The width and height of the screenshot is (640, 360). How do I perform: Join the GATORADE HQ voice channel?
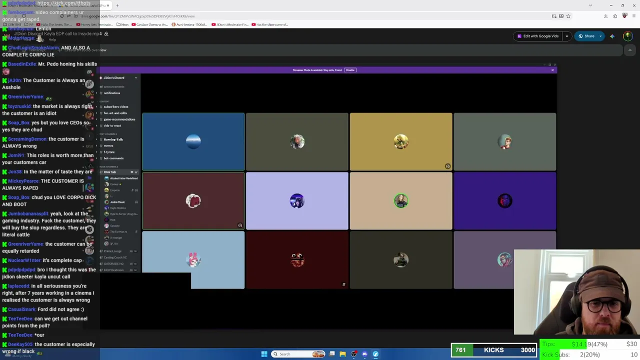click(113, 264)
